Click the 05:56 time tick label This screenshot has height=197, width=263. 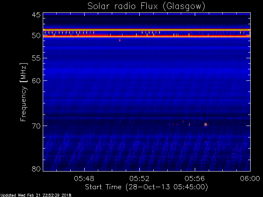point(195,179)
